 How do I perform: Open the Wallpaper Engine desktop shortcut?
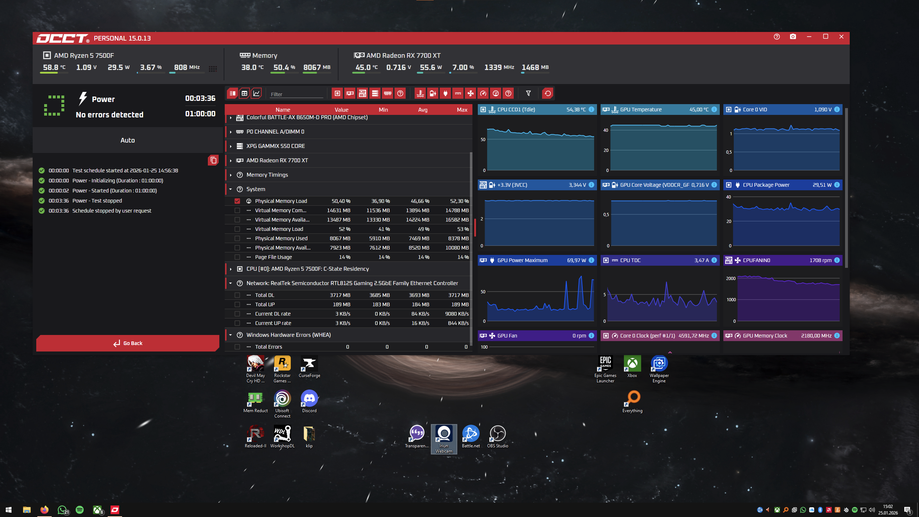pyautogui.click(x=659, y=369)
